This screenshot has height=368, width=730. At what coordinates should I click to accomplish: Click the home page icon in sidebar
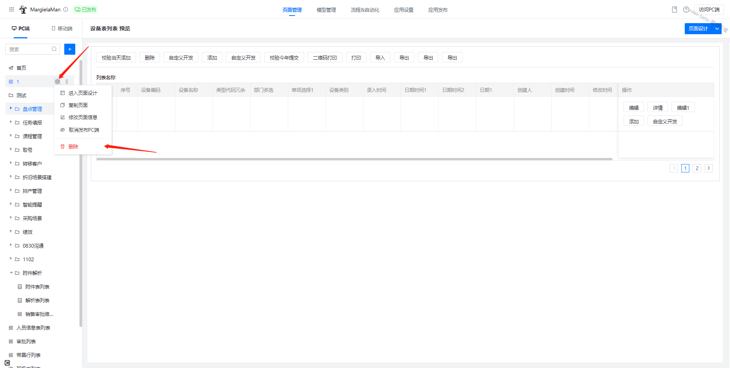tap(11, 68)
